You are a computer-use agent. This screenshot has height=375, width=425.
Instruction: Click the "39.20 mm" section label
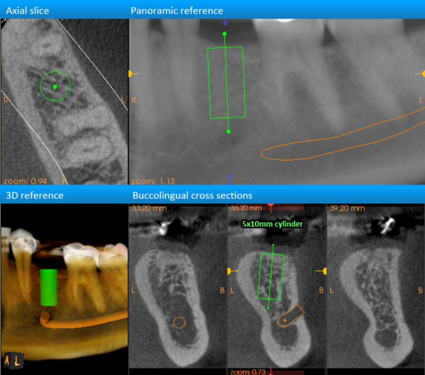(347, 208)
